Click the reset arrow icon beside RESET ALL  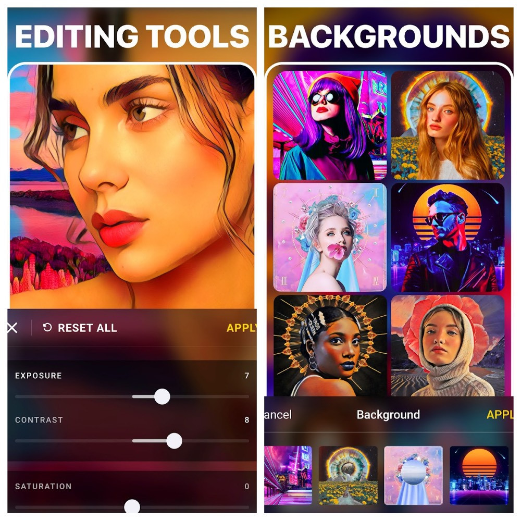coord(47,328)
